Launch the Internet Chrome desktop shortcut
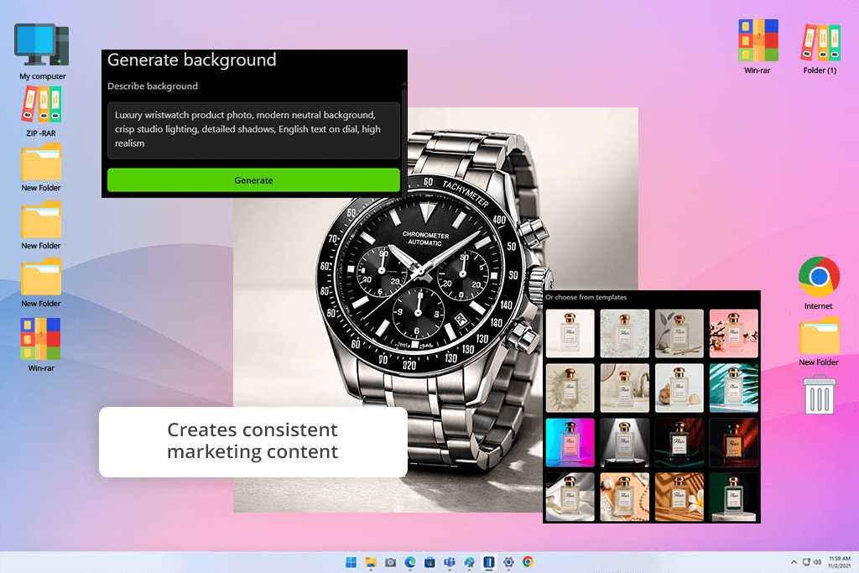This screenshot has width=859, height=573. 819,283
